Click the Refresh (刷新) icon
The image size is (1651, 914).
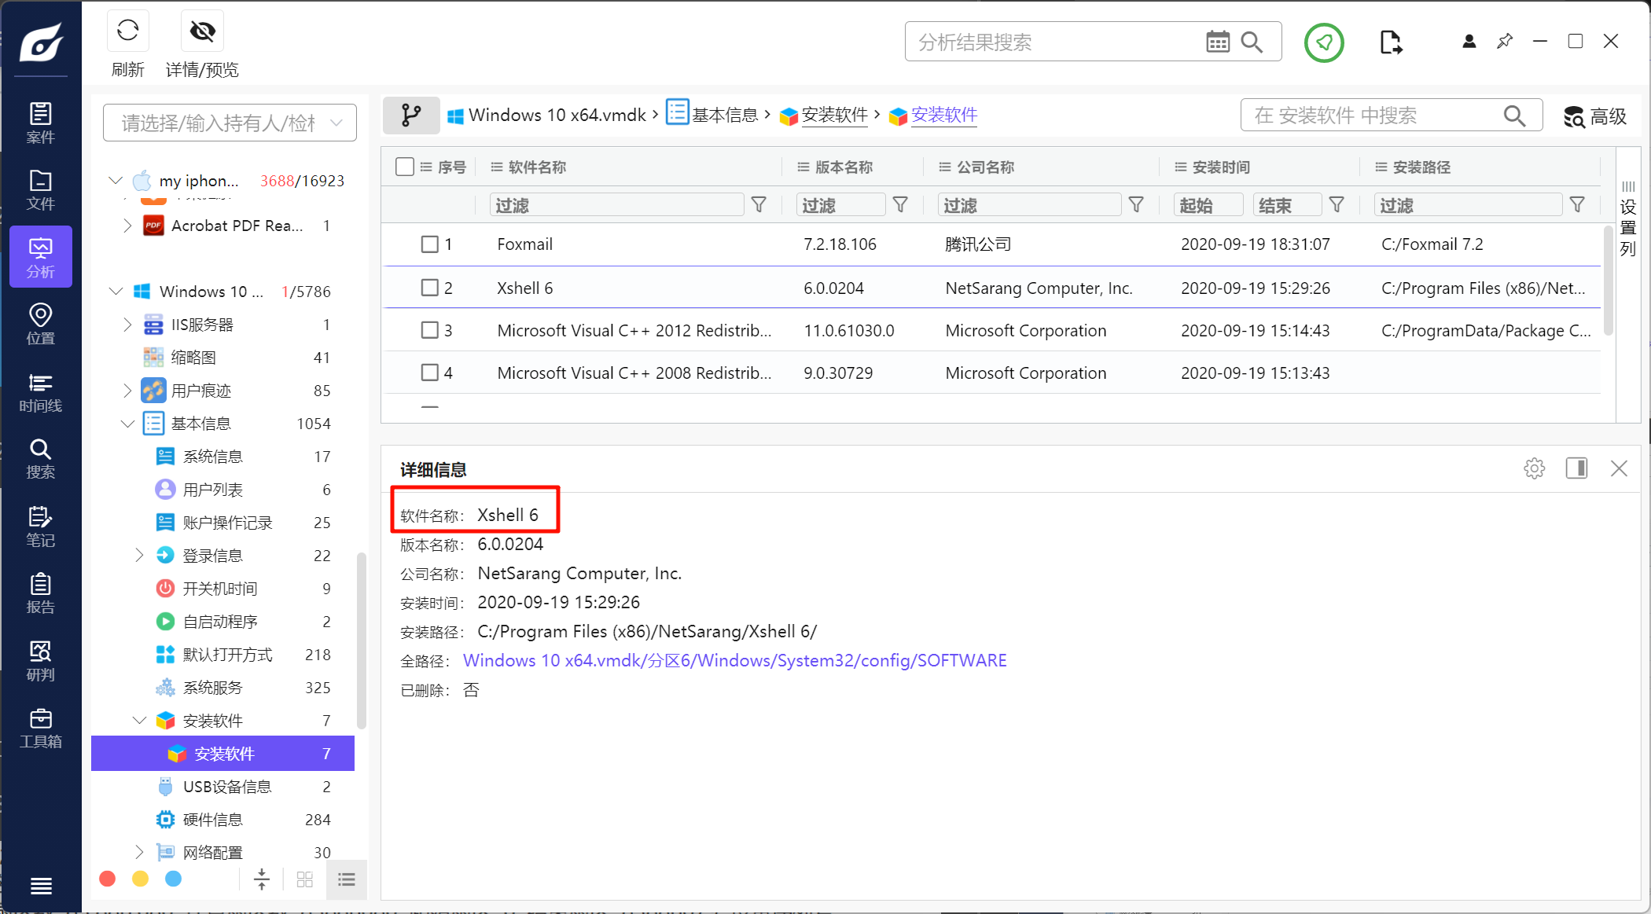coord(127,31)
